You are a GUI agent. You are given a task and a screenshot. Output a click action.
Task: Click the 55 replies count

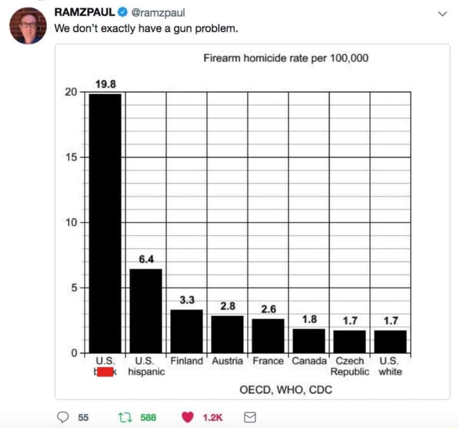click(83, 418)
